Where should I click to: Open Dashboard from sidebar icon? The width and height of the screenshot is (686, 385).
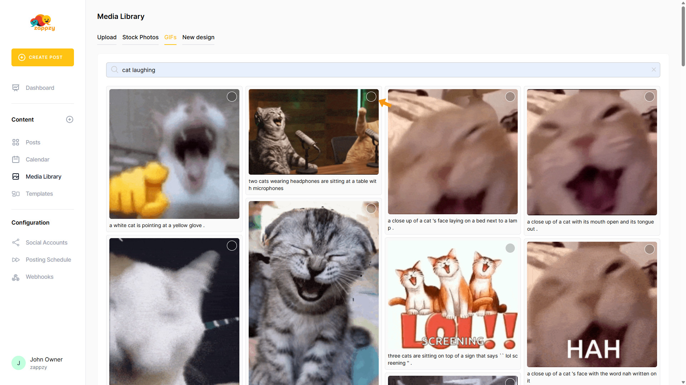click(x=16, y=88)
